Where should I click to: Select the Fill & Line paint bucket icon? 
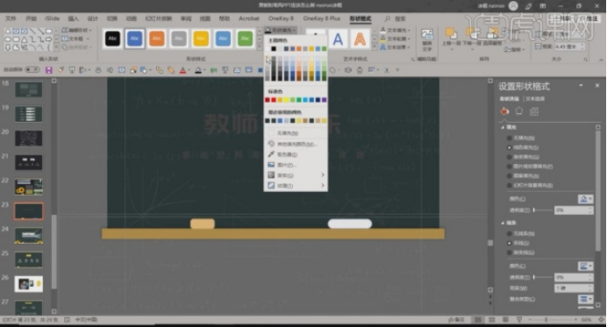click(504, 111)
